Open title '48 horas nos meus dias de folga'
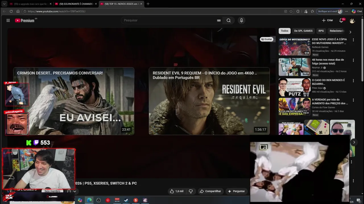 pos(328,61)
